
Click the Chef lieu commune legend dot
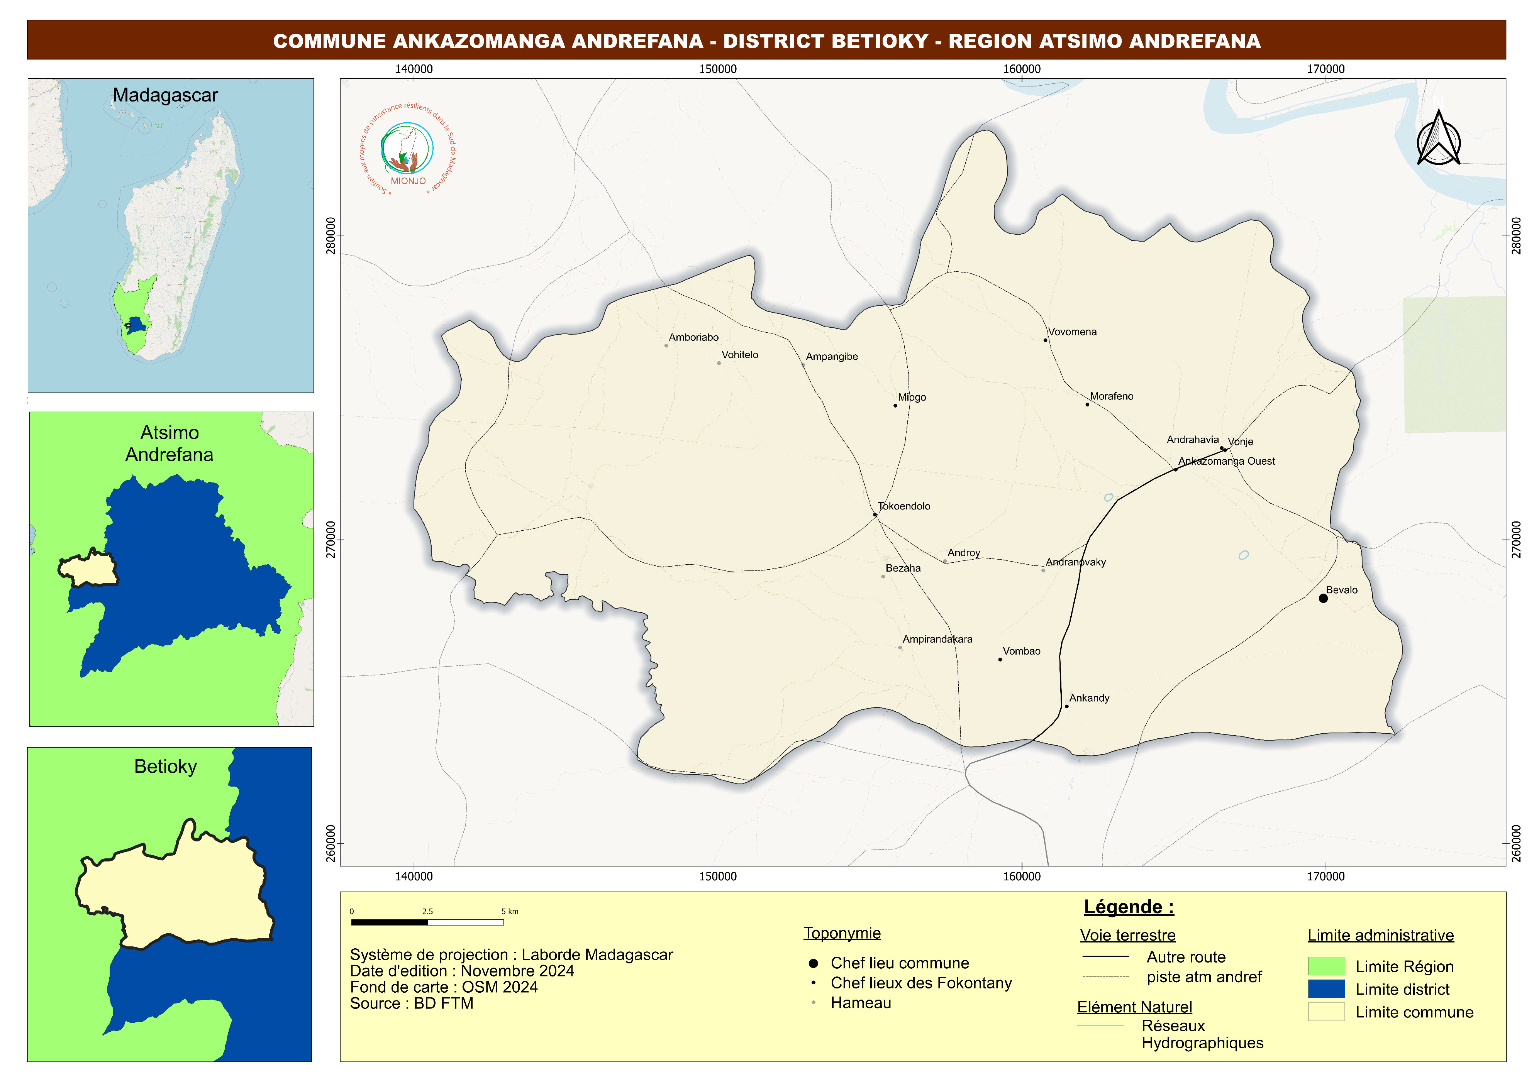point(813,963)
